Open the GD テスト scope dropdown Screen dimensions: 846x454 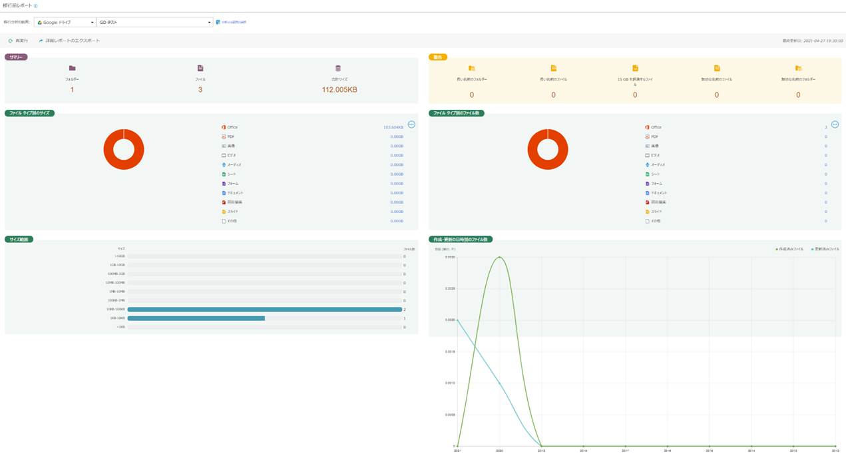tap(154, 22)
